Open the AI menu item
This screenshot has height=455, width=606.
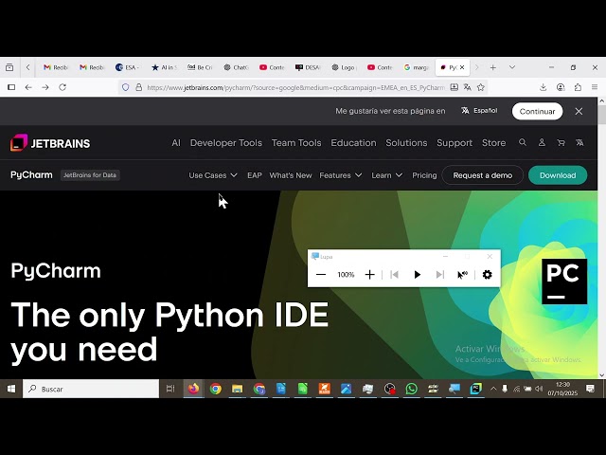(x=176, y=143)
